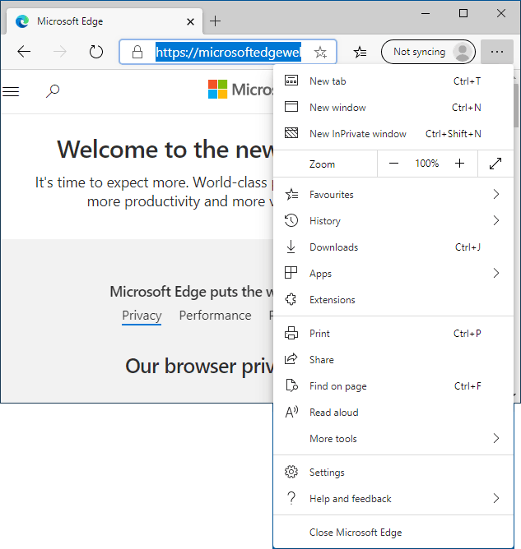Start Read aloud from the menu

pyautogui.click(x=393, y=412)
